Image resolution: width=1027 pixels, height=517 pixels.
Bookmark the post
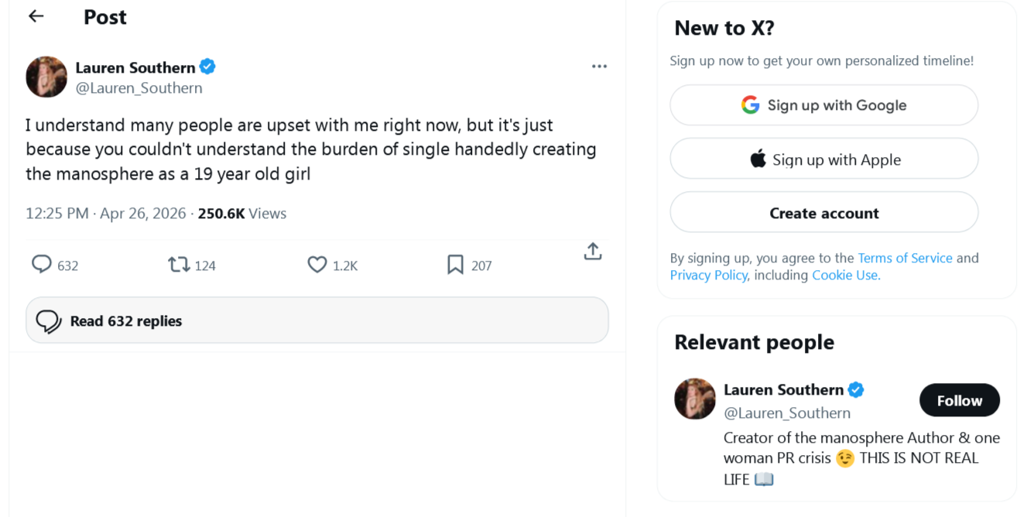[x=455, y=265]
